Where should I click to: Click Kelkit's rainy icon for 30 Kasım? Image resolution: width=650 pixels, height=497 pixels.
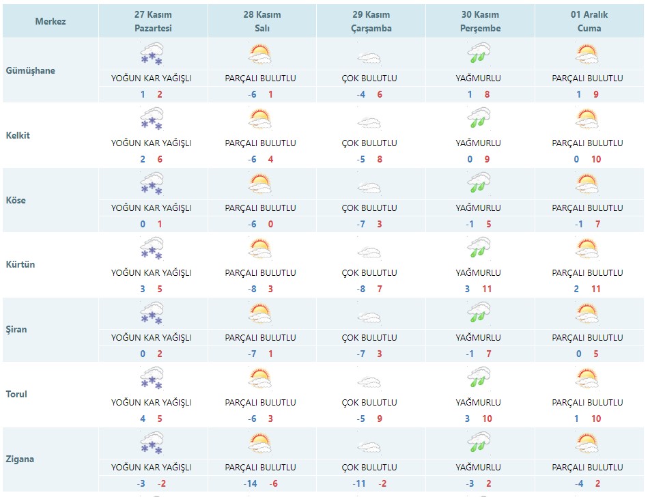[479, 119]
